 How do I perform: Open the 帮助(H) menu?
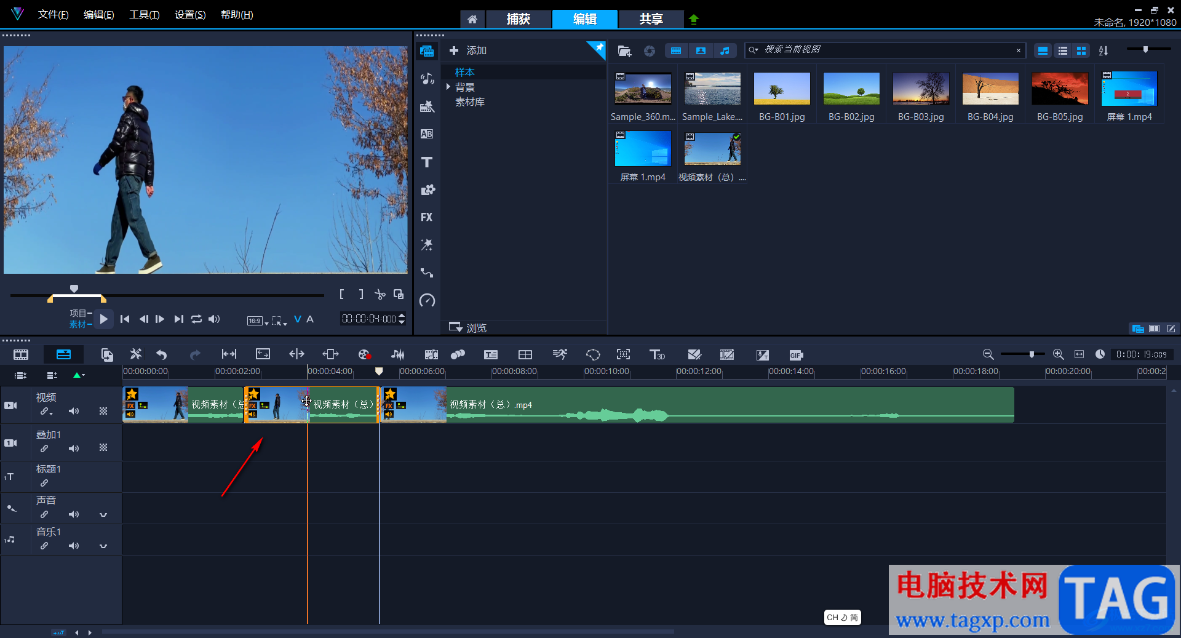point(237,14)
